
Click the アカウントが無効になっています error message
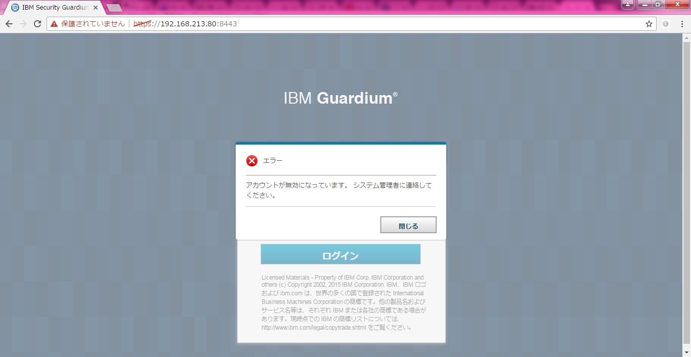point(339,191)
